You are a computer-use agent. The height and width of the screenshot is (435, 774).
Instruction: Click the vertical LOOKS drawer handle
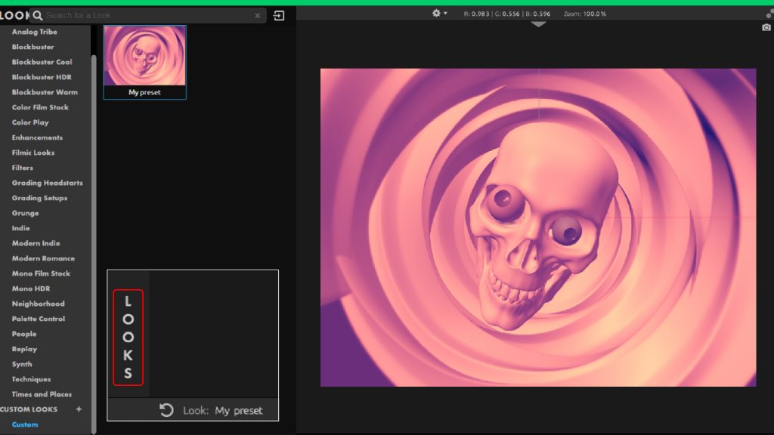click(128, 337)
